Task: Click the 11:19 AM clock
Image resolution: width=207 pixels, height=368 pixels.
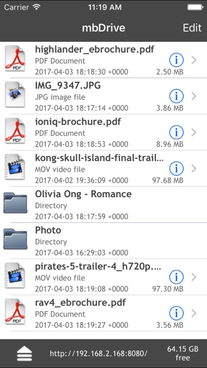Action: click(x=105, y=7)
